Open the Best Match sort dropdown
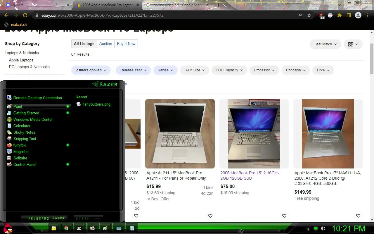 click(x=325, y=44)
